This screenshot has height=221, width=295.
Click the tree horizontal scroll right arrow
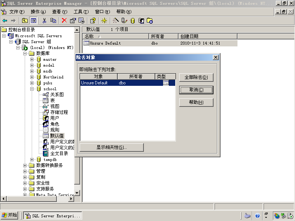[x=71, y=199]
